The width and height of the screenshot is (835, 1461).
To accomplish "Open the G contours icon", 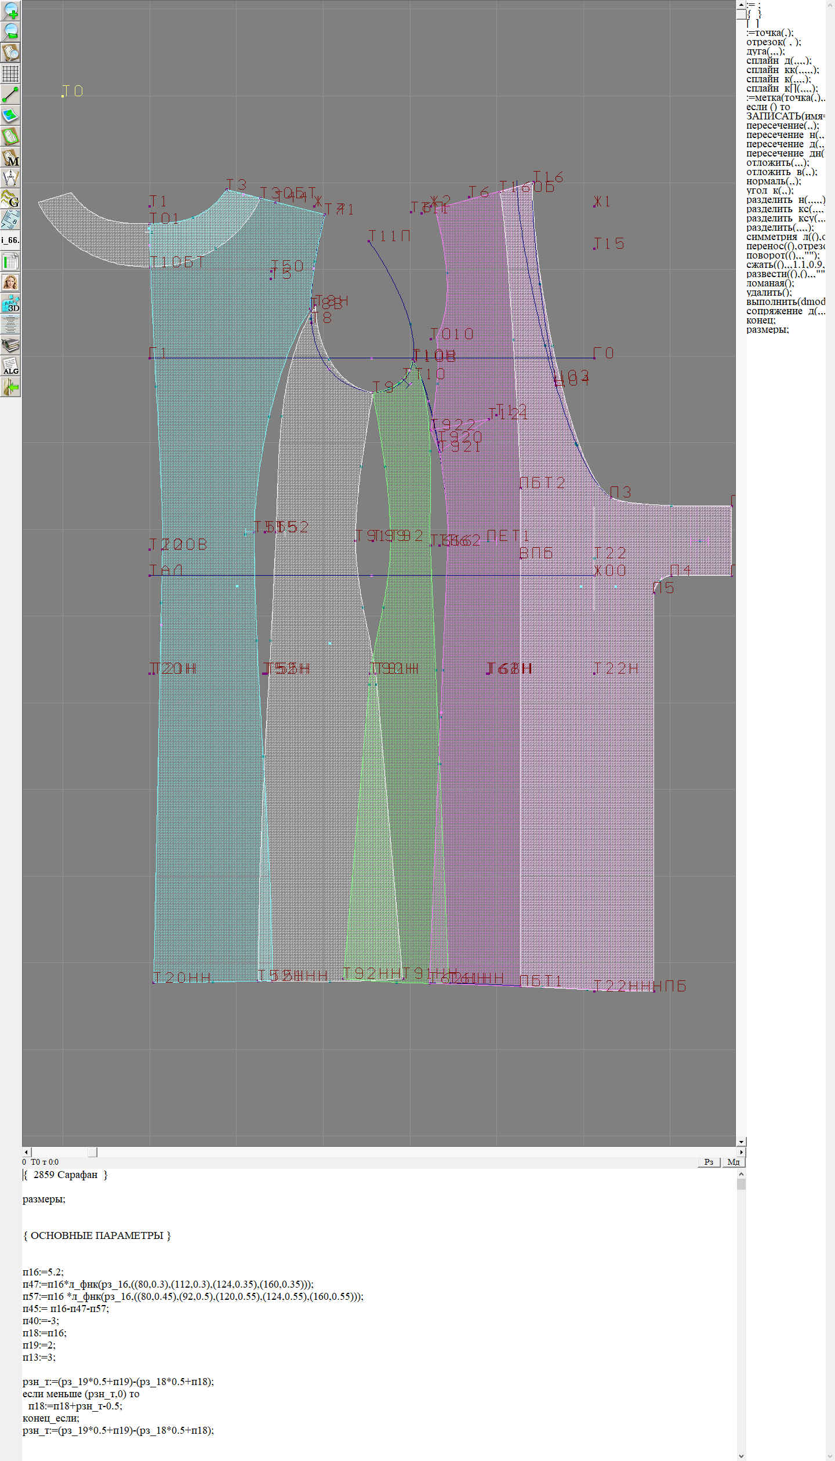I will [x=10, y=199].
